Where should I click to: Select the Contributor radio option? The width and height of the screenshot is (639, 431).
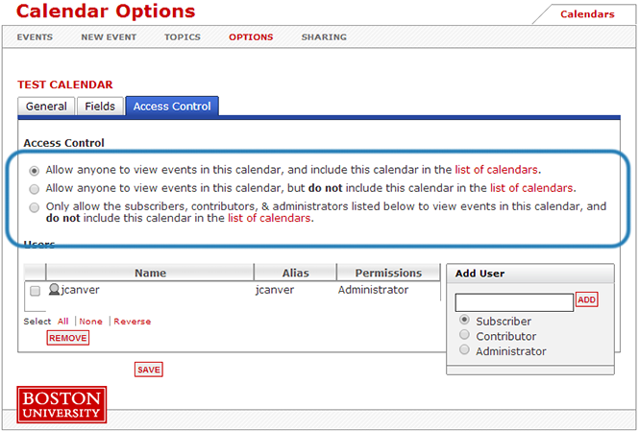[x=466, y=335]
